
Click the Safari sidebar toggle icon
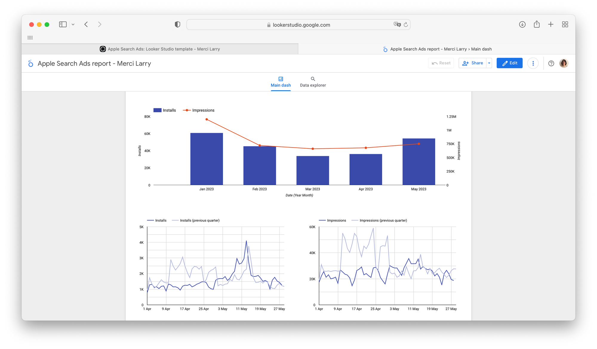pyautogui.click(x=63, y=24)
